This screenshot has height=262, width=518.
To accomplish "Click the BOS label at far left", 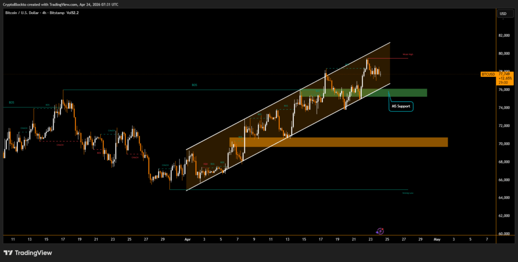I will tap(11, 102).
